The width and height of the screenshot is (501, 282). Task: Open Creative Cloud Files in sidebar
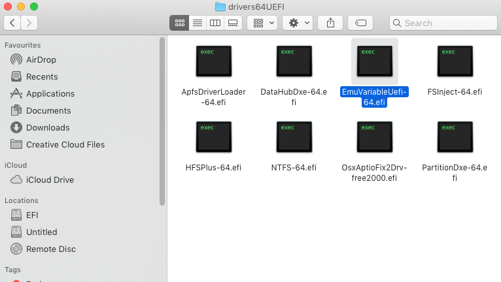tap(65, 144)
